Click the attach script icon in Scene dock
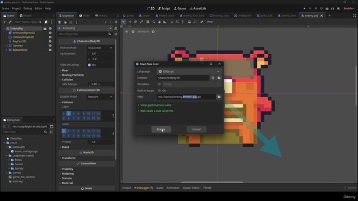 [46, 22]
